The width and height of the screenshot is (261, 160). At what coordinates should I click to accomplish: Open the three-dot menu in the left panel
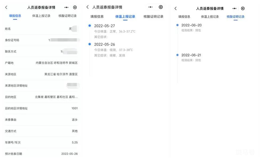(66, 7)
